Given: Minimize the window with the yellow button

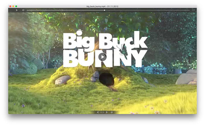Looking at the screenshot, I should 13,6.
